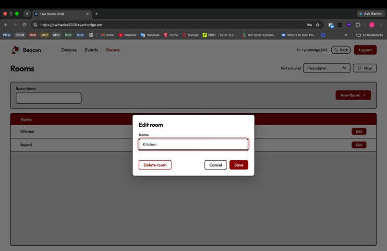Toggle Dark mode button

[x=341, y=50]
